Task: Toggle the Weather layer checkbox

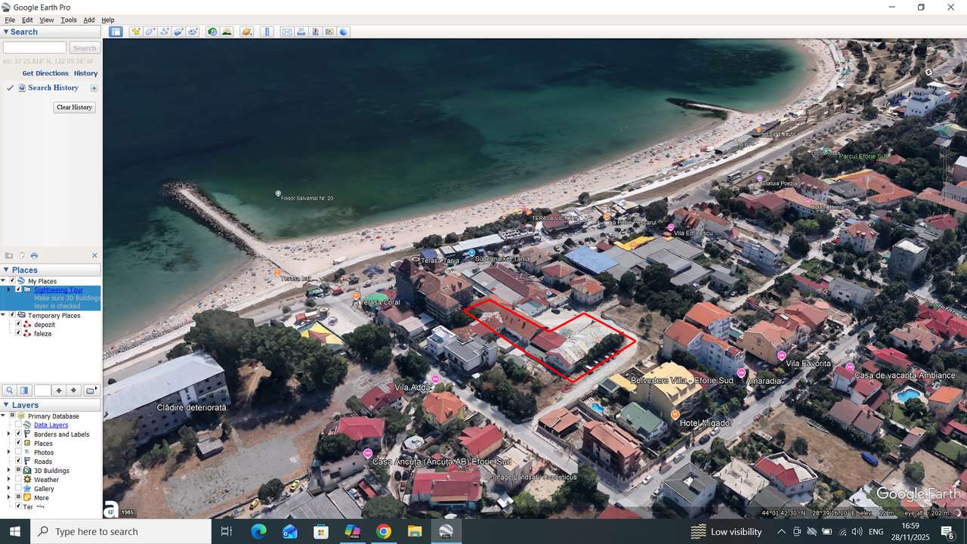Action: pos(18,479)
